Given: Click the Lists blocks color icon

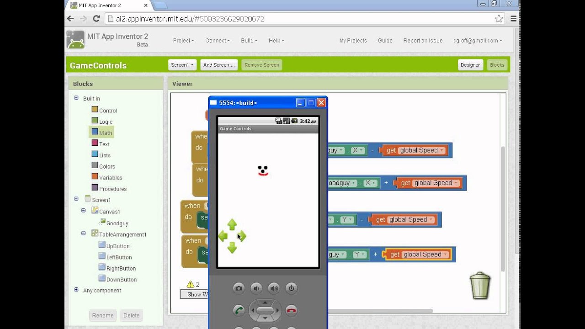Looking at the screenshot, I should click(x=95, y=154).
